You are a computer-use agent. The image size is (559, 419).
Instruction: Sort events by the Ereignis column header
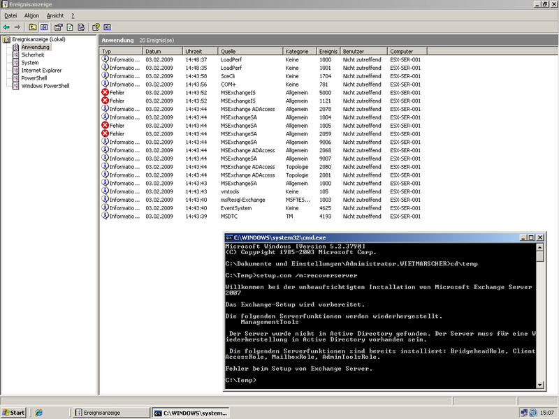[328, 51]
